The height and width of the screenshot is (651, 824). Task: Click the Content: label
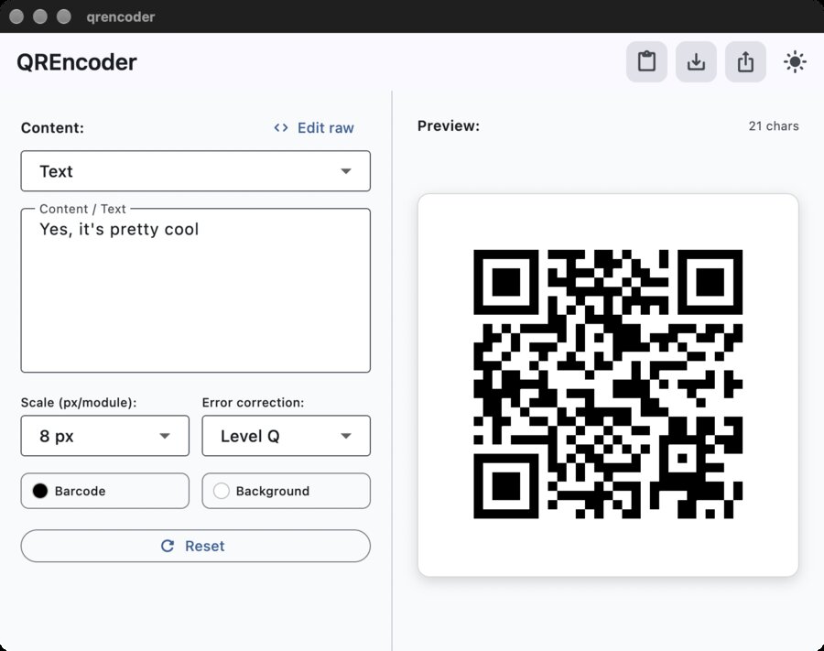[52, 127]
